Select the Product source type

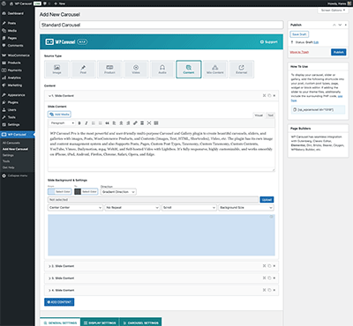pos(109,70)
